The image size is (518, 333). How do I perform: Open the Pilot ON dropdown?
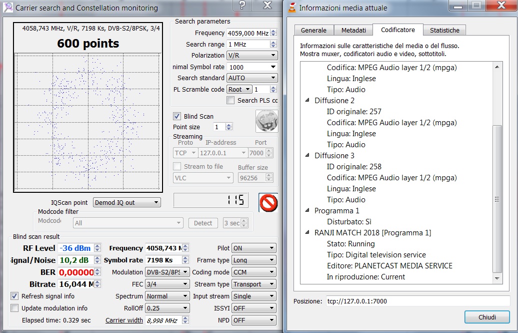pyautogui.click(x=253, y=248)
